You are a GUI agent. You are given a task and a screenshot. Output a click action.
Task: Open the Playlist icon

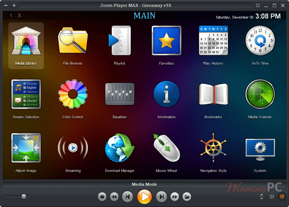click(120, 40)
